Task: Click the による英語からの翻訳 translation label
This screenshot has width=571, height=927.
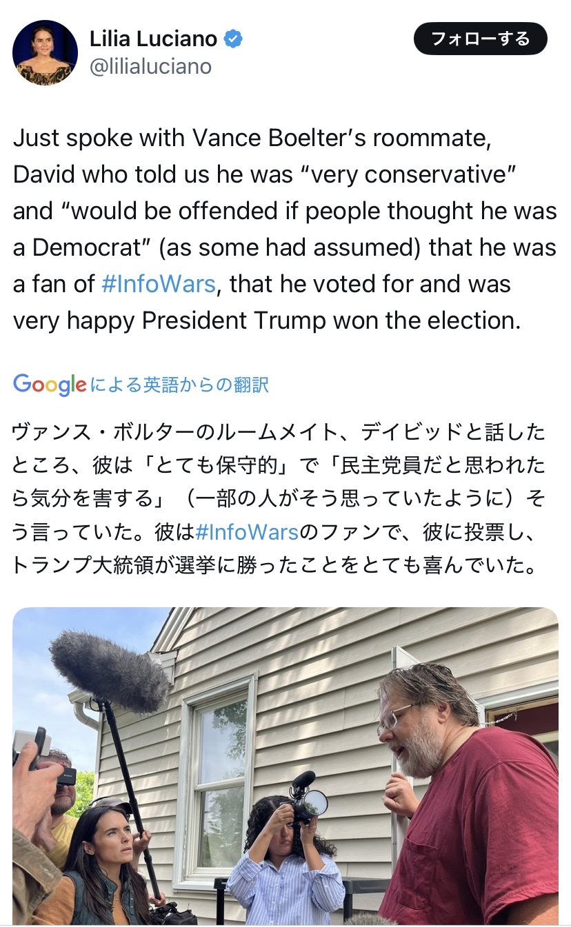Action: click(x=179, y=385)
